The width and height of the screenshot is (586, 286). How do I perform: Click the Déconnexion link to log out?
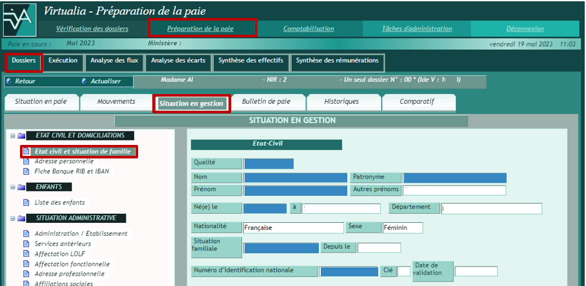click(x=525, y=28)
